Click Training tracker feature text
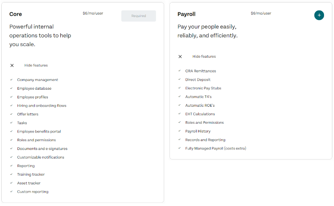This screenshot has height=206, width=334. (31, 174)
